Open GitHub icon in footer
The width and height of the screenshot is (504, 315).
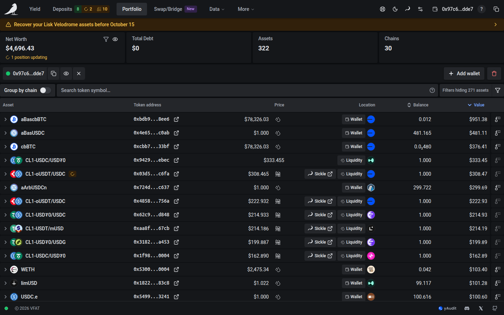click(x=495, y=308)
